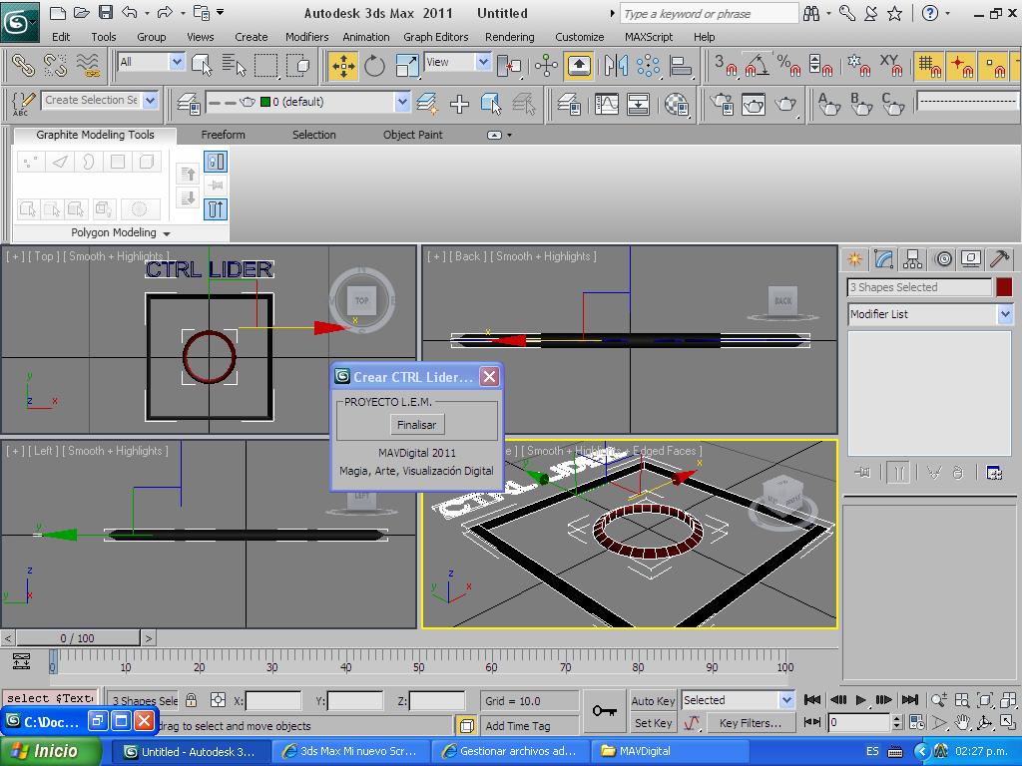Click Finalizar in Crear CTRL Lider dialog
This screenshot has height=766, width=1022.
coord(416,425)
